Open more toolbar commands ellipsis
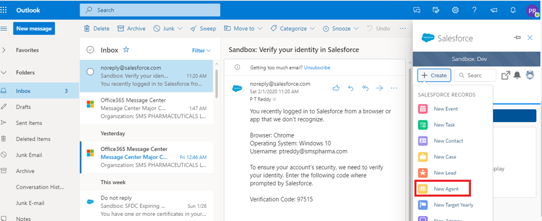Viewport: 542px width, 221px height. pyautogui.click(x=402, y=29)
